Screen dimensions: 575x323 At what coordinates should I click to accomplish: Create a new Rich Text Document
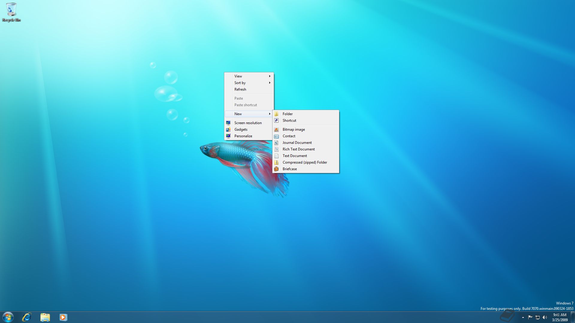click(306, 149)
